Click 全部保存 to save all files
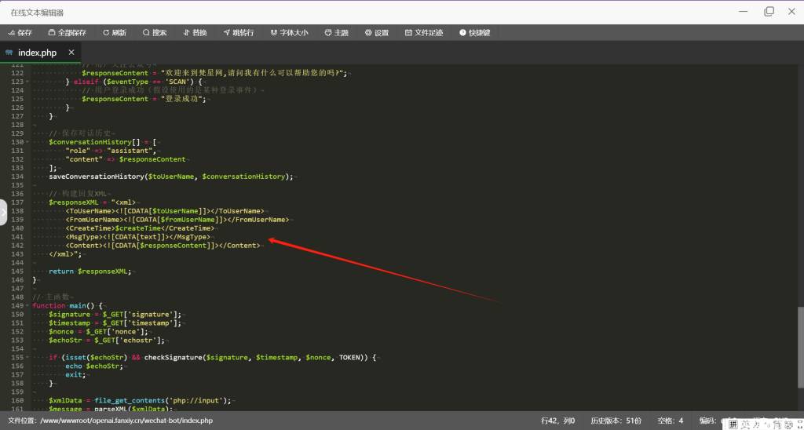The width and height of the screenshot is (804, 430). click(x=67, y=33)
